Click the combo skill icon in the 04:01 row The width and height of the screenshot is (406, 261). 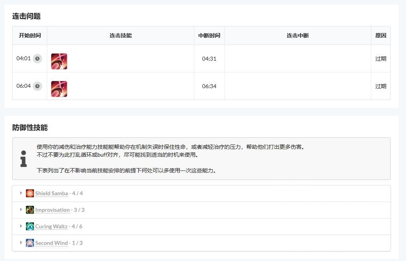tap(58, 61)
